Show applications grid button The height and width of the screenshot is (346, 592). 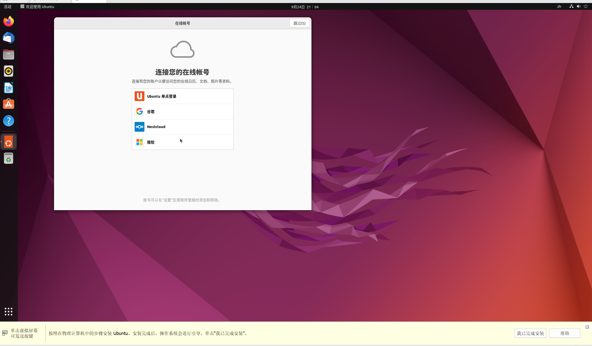pyautogui.click(x=9, y=311)
